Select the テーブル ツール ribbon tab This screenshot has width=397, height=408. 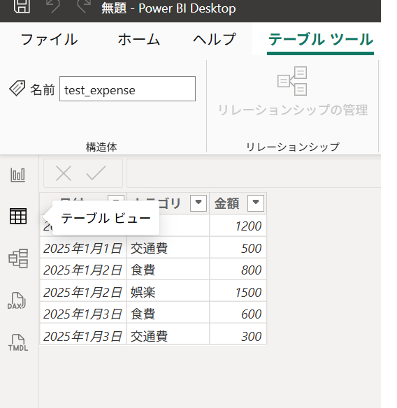tap(321, 40)
